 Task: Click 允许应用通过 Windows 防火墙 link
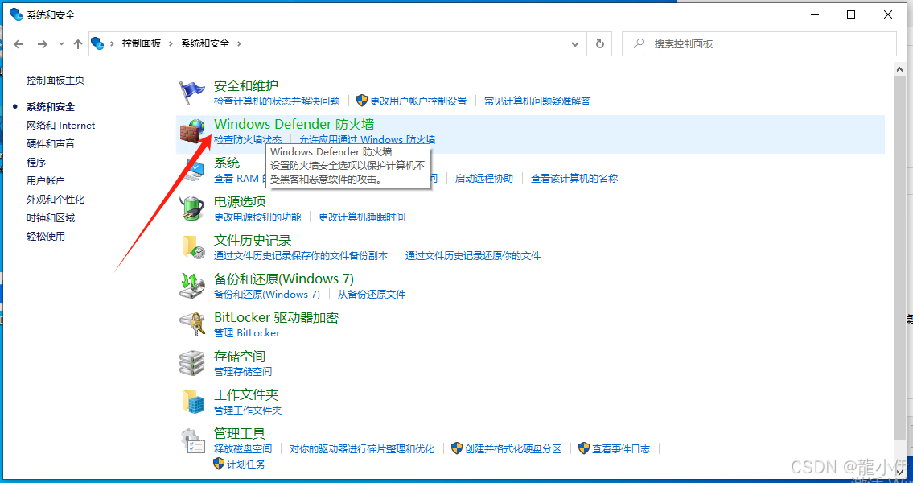pos(367,140)
